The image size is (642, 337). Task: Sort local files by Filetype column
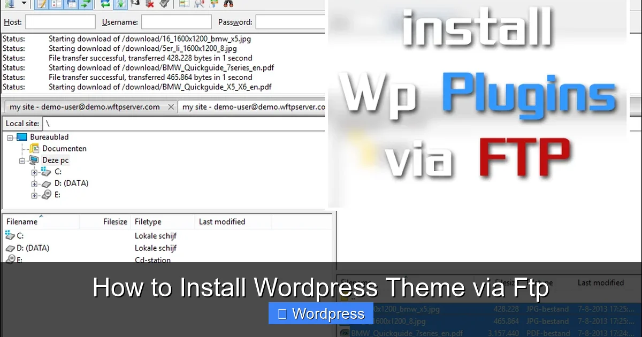[x=163, y=221]
